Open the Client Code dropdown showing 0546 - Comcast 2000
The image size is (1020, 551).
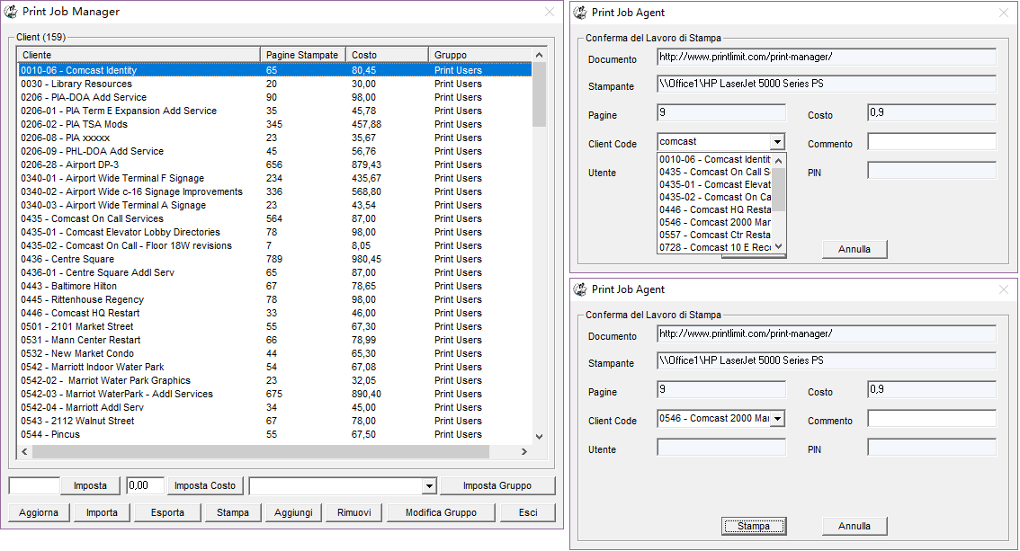pos(777,419)
